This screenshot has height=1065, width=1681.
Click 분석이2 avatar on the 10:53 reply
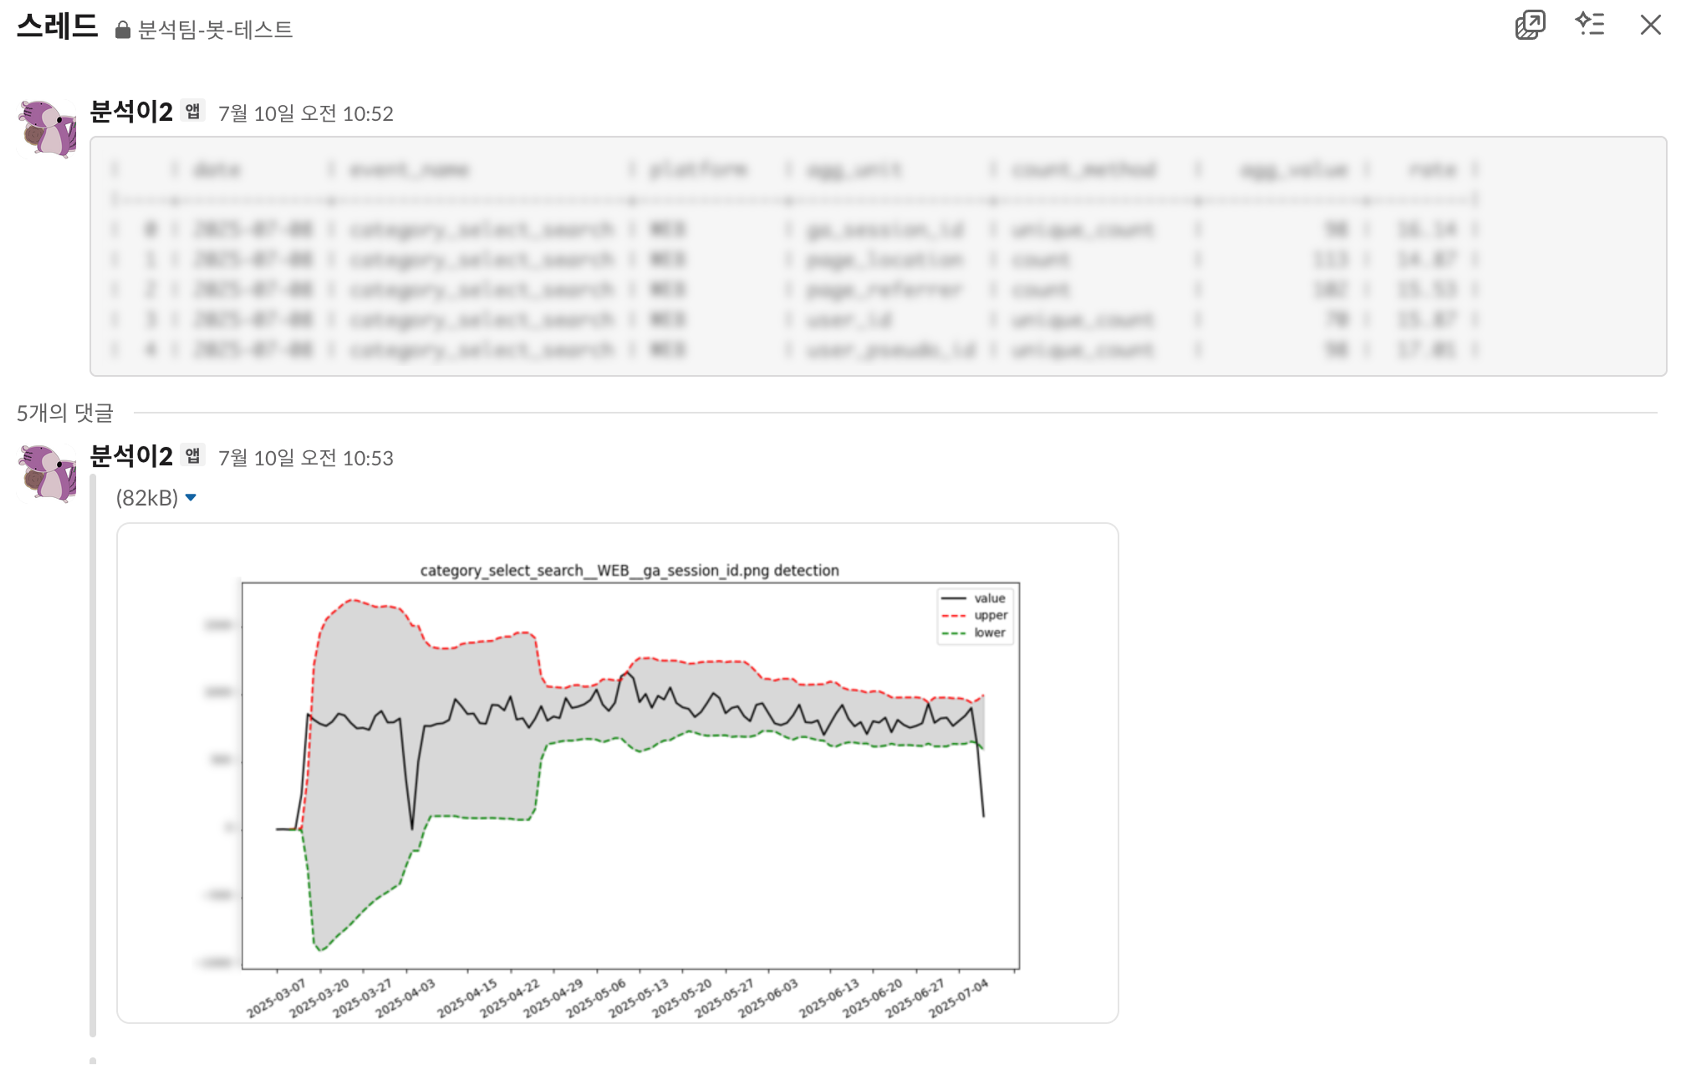tap(47, 474)
